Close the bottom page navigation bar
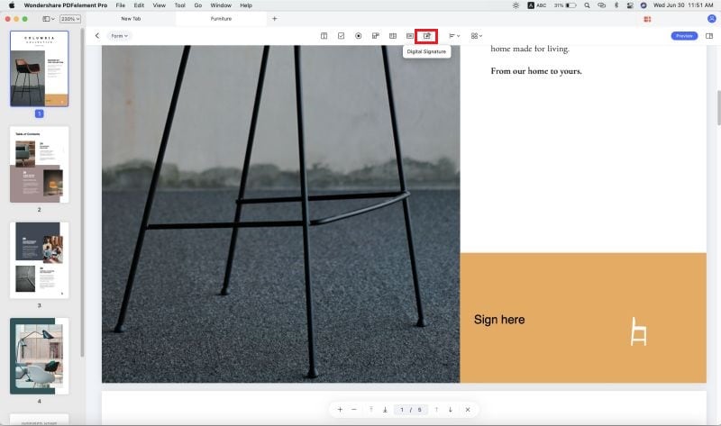This screenshot has width=721, height=426. click(x=468, y=410)
